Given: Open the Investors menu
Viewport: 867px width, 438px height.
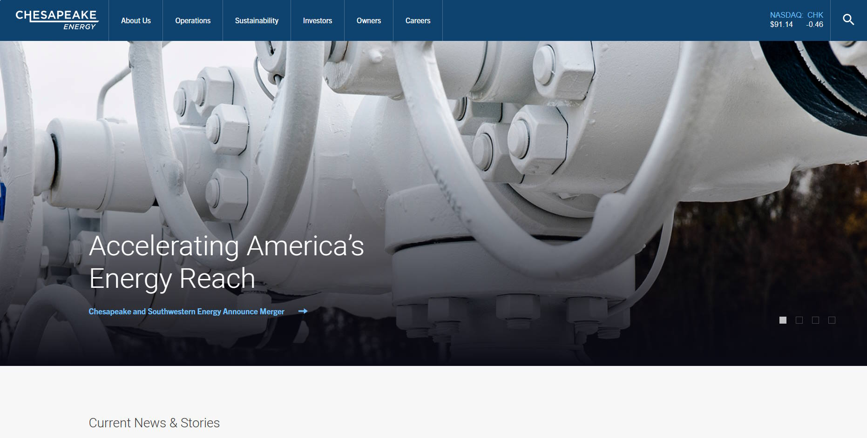Looking at the screenshot, I should 318,20.
